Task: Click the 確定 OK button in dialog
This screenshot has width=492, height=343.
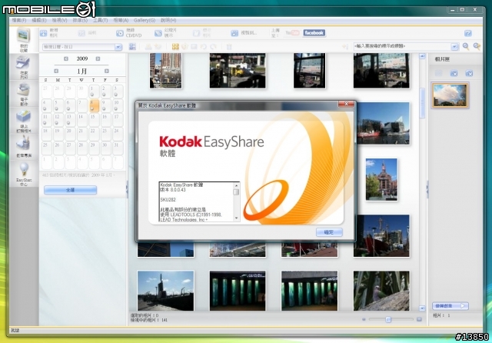Action: 329,232
